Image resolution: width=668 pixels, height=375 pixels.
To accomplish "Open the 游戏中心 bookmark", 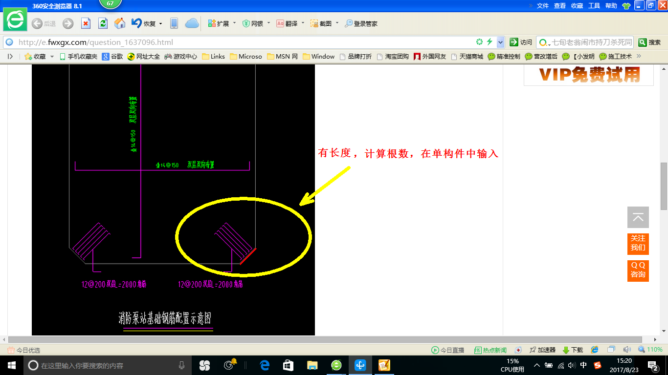I will [x=180, y=57].
